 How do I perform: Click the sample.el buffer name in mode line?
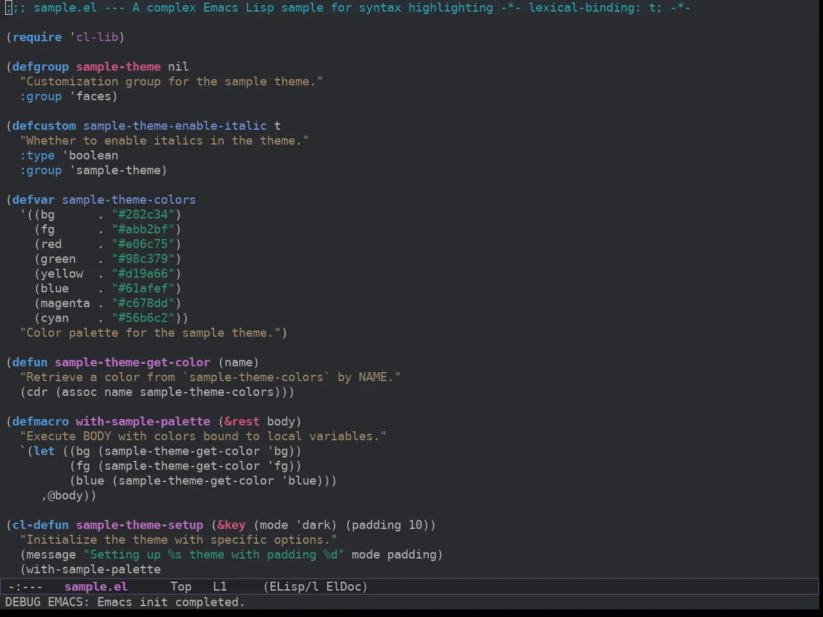[96, 587]
